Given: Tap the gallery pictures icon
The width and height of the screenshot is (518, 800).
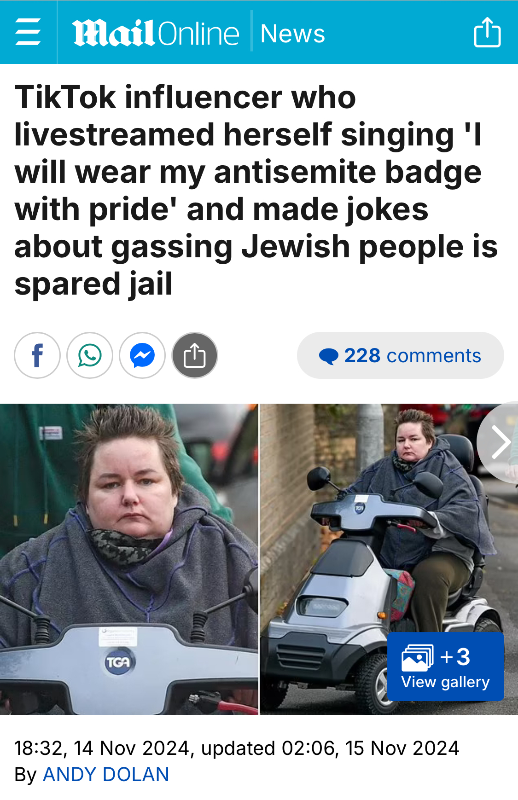Looking at the screenshot, I should coord(418,657).
